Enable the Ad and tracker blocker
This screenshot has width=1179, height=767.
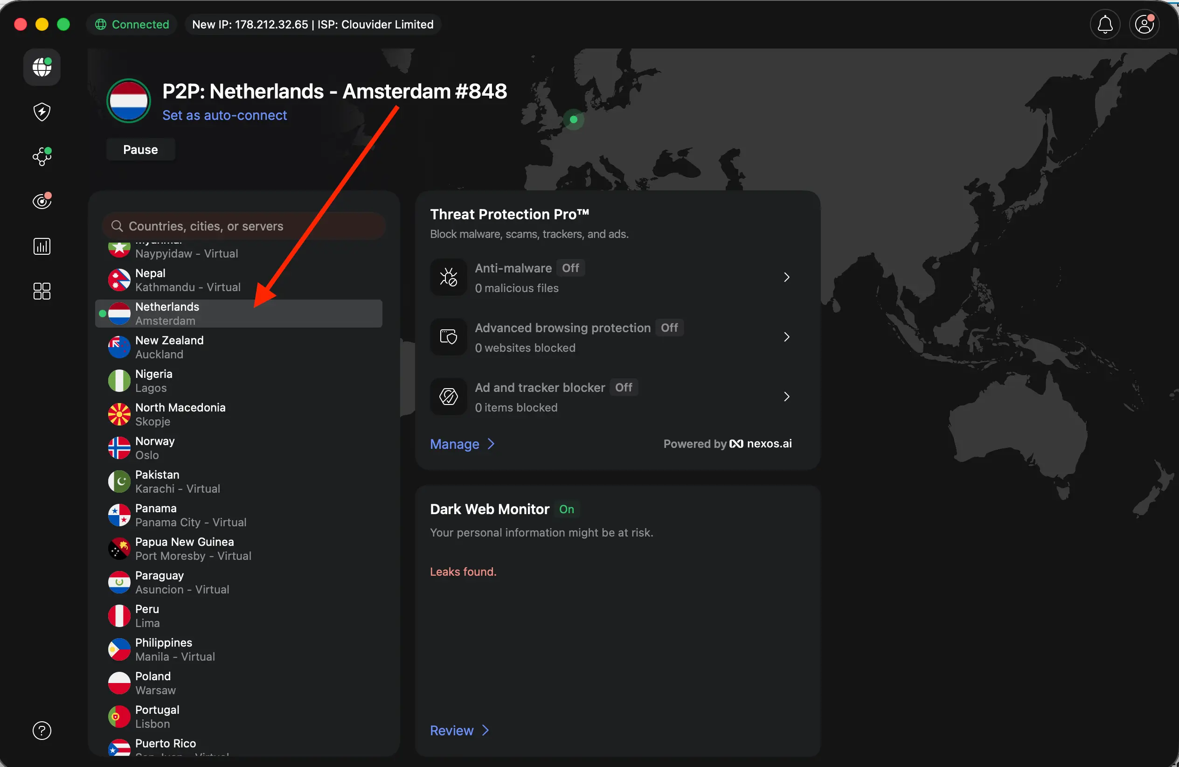point(624,387)
